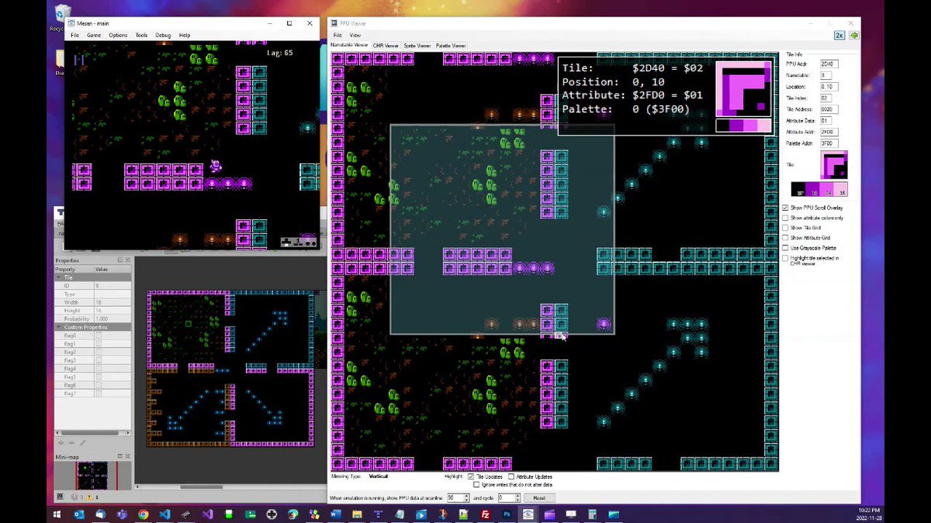
Task: Open Mesen Options menu
Action: tap(118, 36)
